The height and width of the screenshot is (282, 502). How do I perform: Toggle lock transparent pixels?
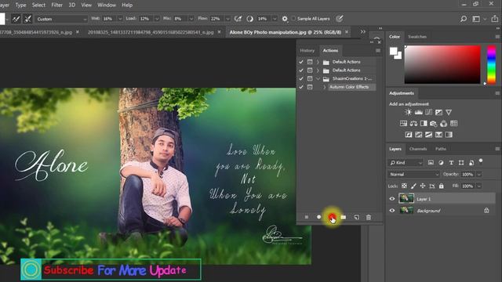[x=404, y=186]
